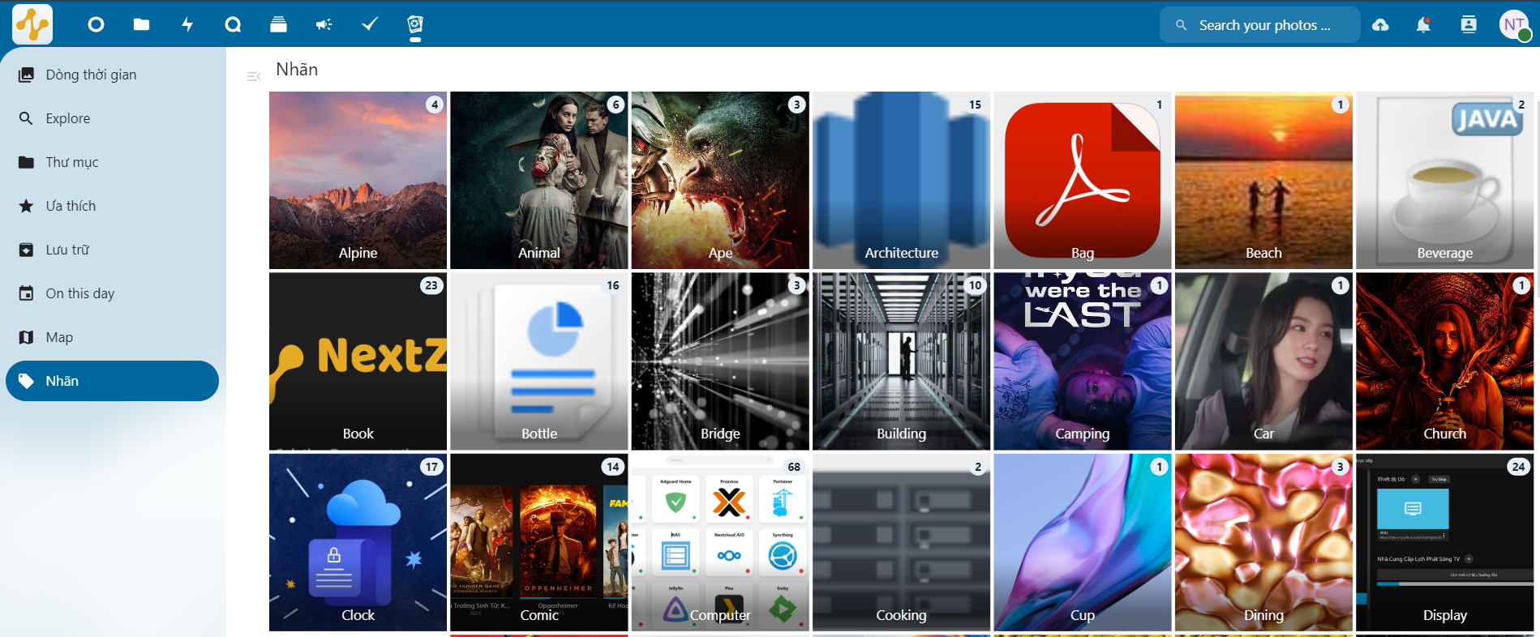Click the map icon in sidebar

[x=26, y=337]
